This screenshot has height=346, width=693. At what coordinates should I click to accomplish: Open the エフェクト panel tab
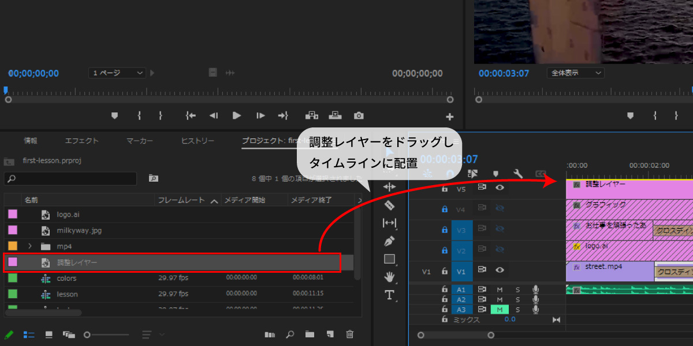(81, 141)
